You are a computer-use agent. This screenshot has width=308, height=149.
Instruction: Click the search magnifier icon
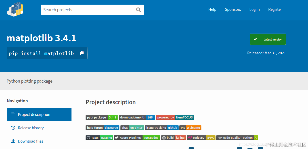138,10
